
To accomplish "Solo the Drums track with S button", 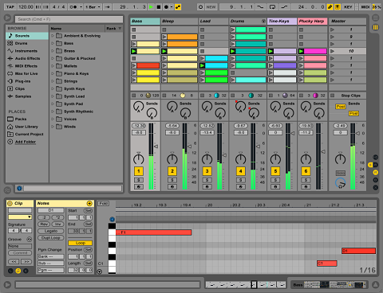I will pos(240,180).
